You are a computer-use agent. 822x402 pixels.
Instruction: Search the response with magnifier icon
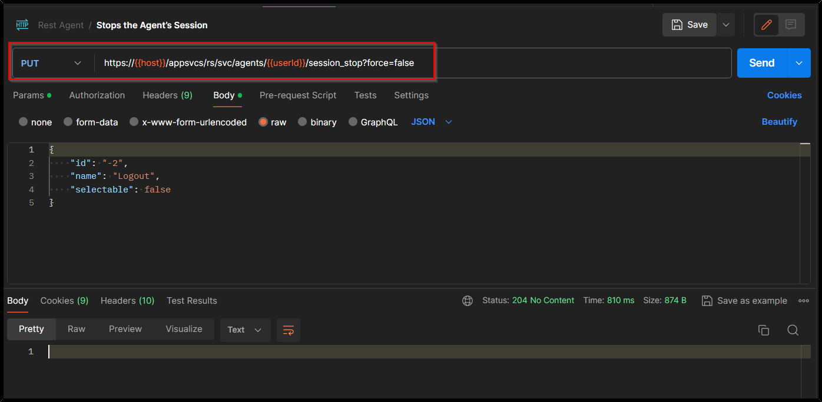(x=793, y=330)
